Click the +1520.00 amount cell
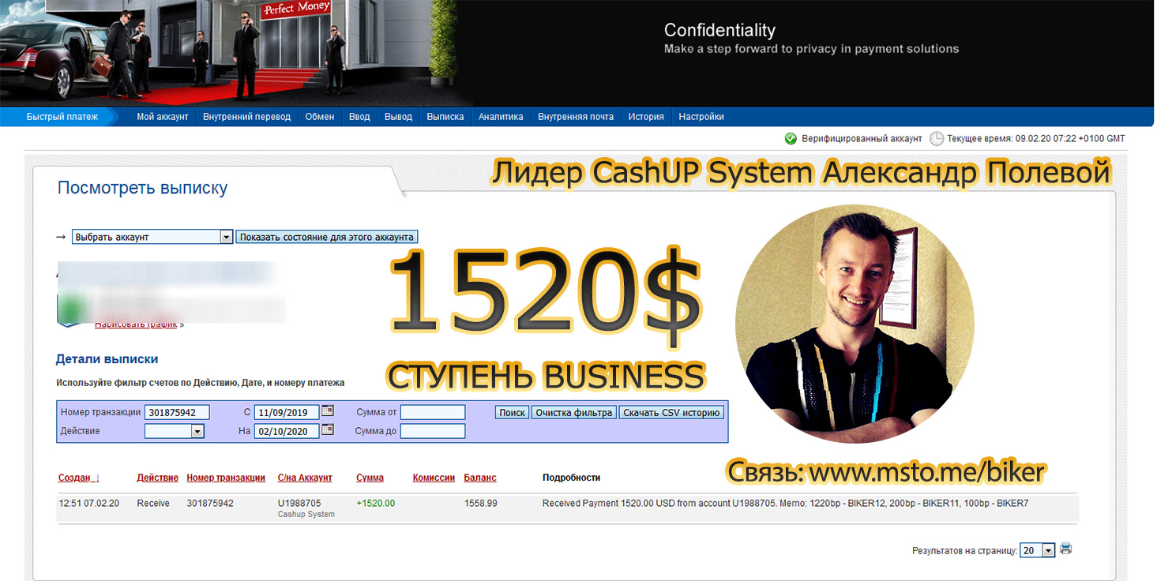 coord(376,503)
